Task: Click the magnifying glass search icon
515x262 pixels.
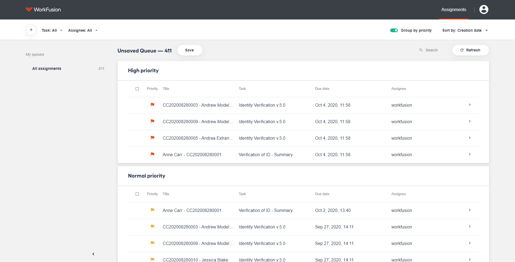Action: pos(421,50)
